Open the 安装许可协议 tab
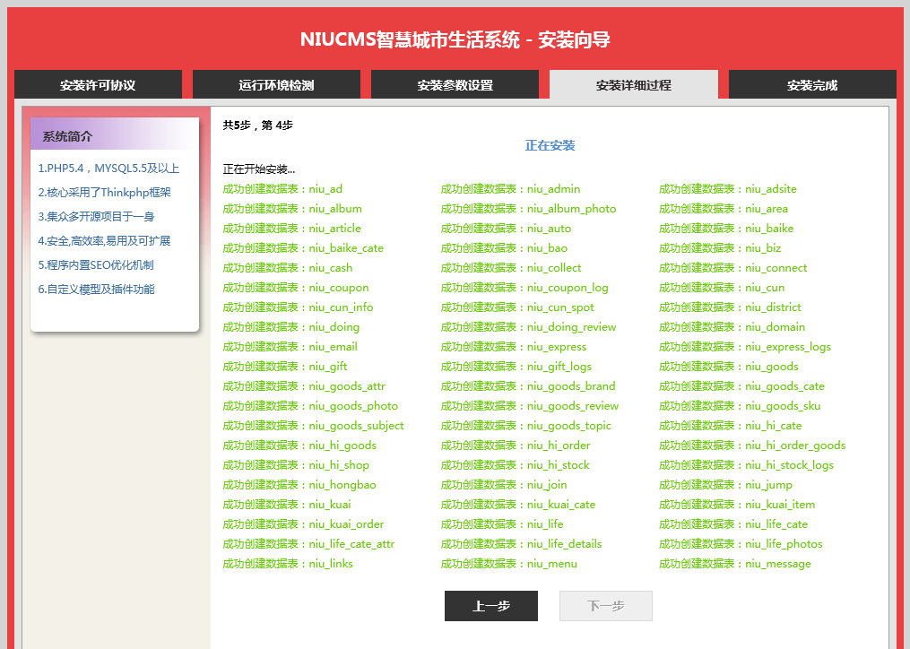Screen dimensions: 910x649 pos(98,85)
